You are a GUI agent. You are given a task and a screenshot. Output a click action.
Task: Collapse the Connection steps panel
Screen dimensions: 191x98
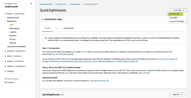click(43, 19)
